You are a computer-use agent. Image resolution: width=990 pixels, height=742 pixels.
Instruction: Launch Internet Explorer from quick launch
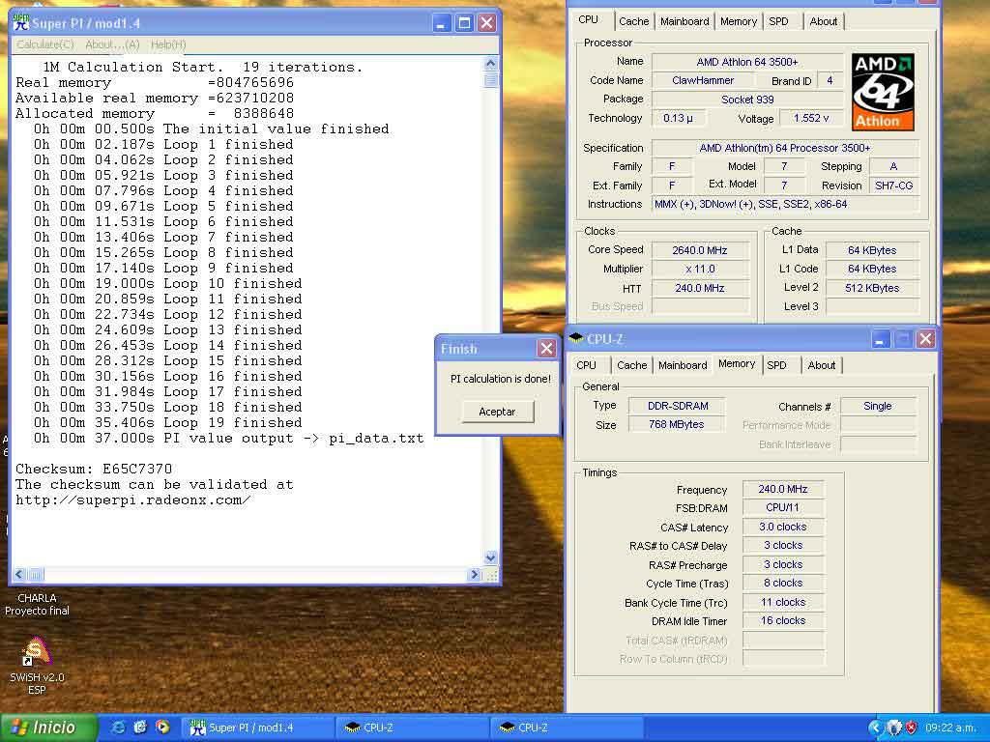[x=118, y=728]
